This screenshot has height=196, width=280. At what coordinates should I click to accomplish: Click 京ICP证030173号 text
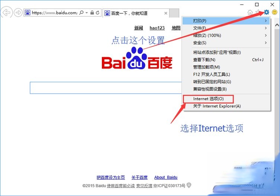tap(169, 186)
